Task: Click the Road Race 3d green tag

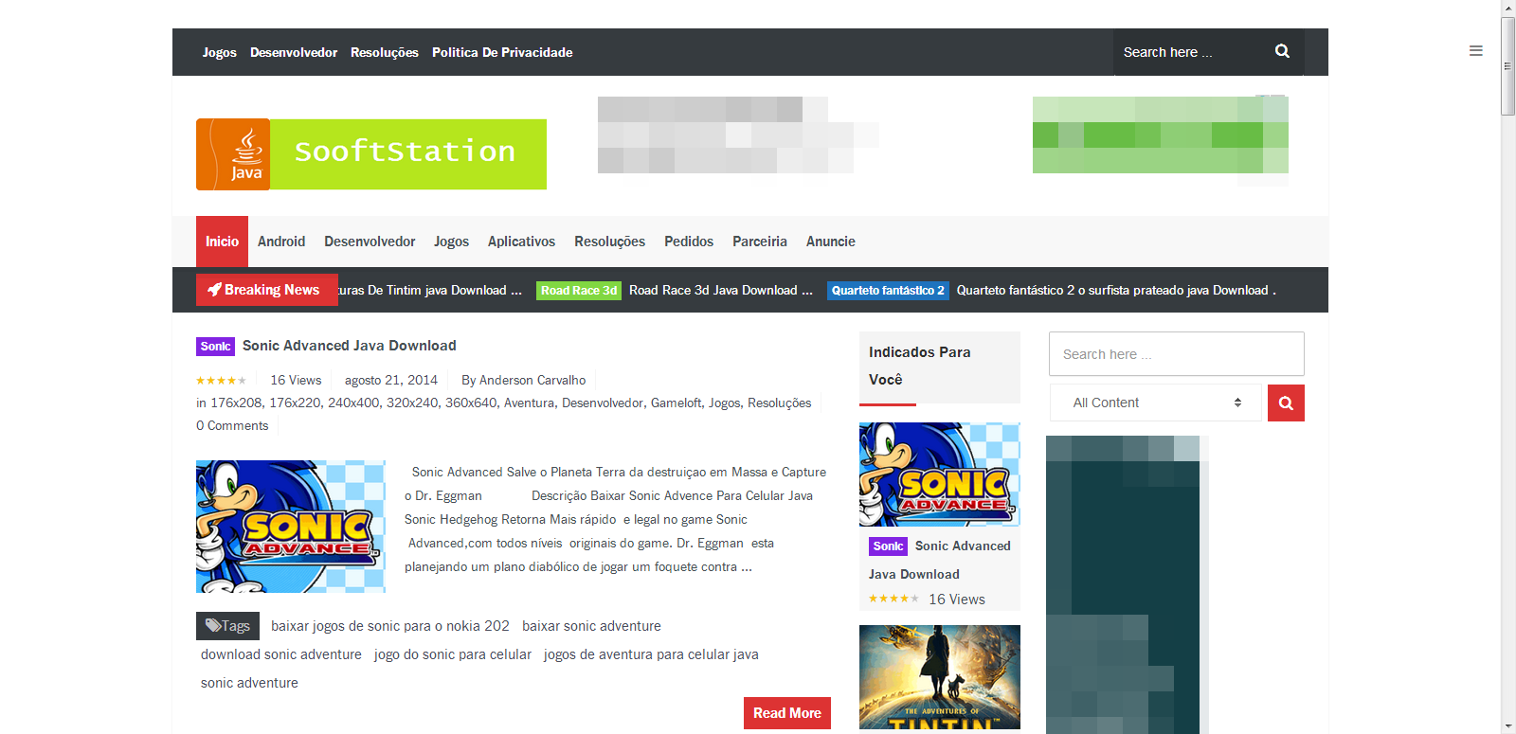Action: tap(579, 291)
